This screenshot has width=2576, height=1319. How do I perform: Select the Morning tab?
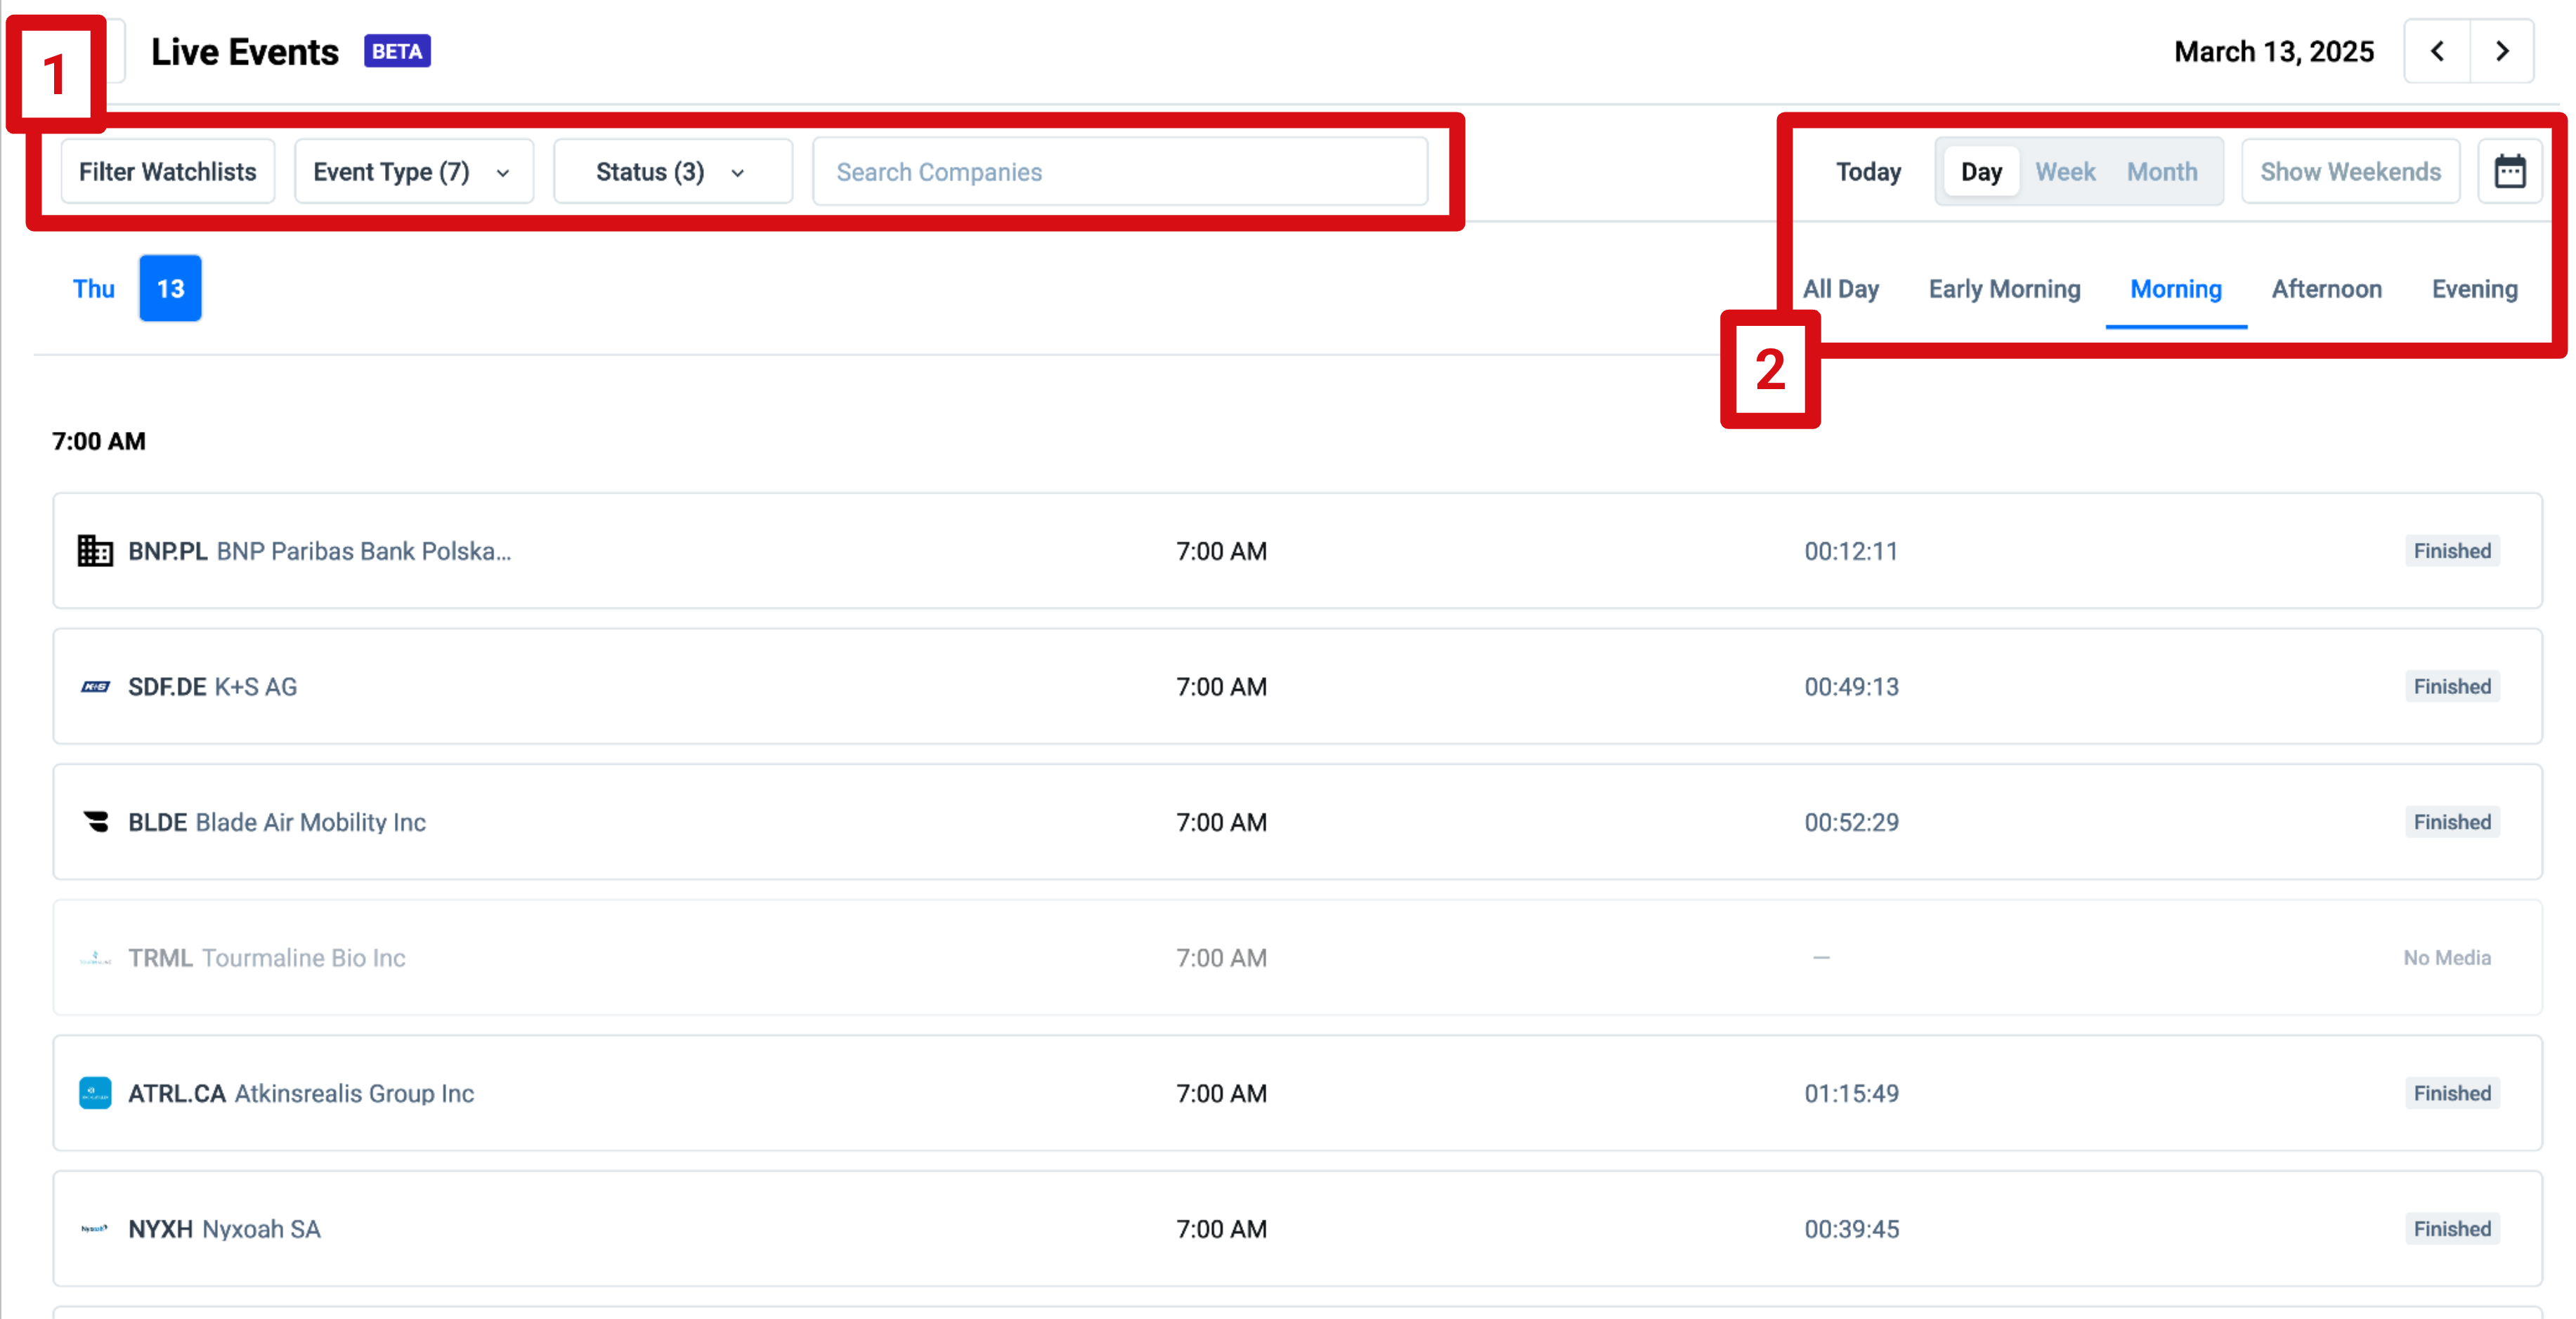click(x=2176, y=289)
